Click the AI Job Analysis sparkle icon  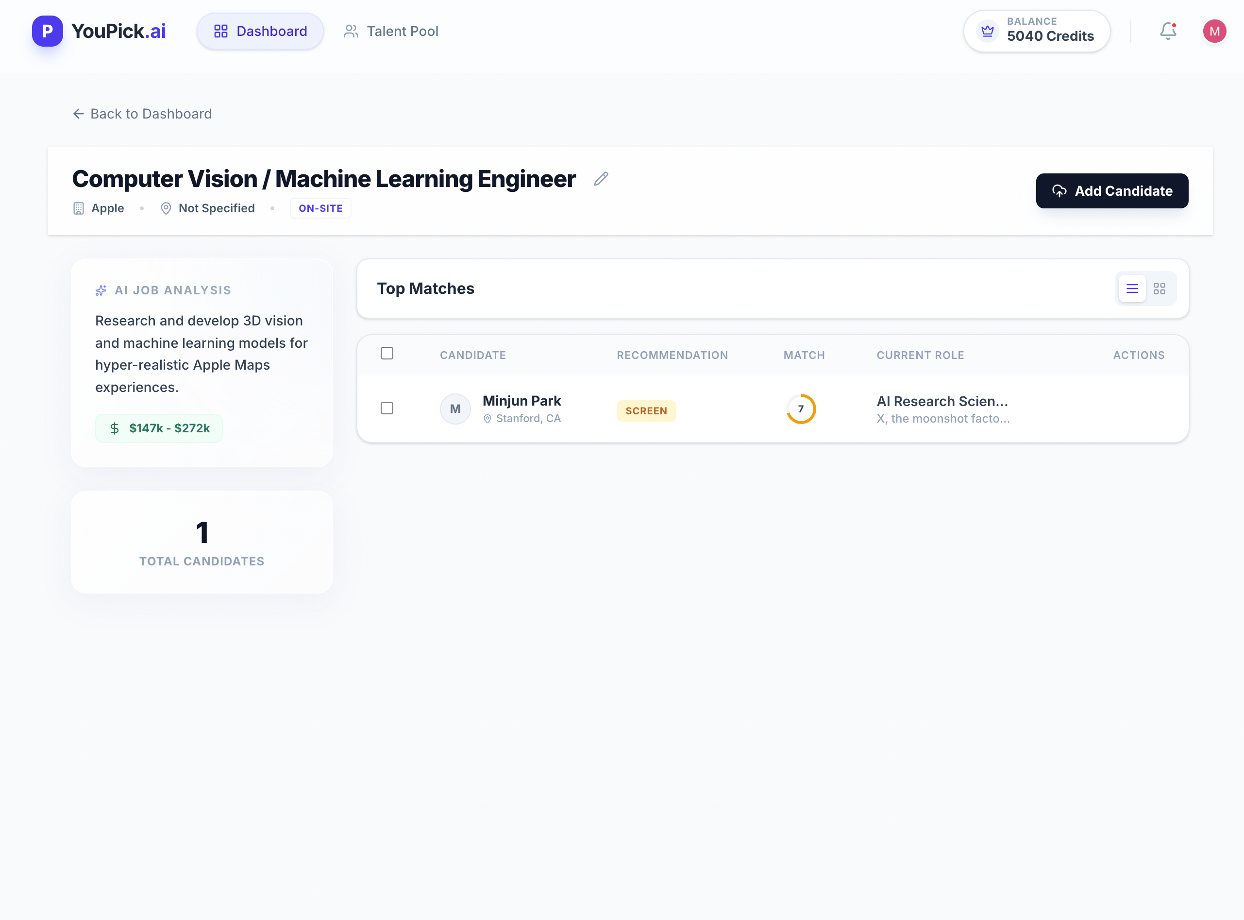tap(101, 290)
